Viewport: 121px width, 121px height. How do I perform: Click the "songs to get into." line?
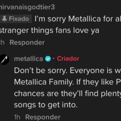click(x=46, y=105)
